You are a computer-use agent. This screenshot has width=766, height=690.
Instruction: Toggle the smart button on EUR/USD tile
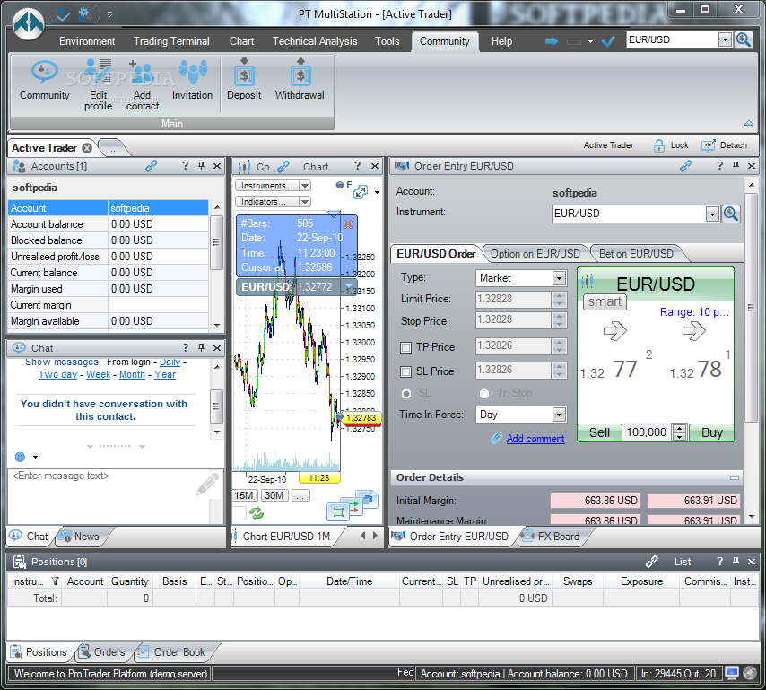tap(605, 301)
